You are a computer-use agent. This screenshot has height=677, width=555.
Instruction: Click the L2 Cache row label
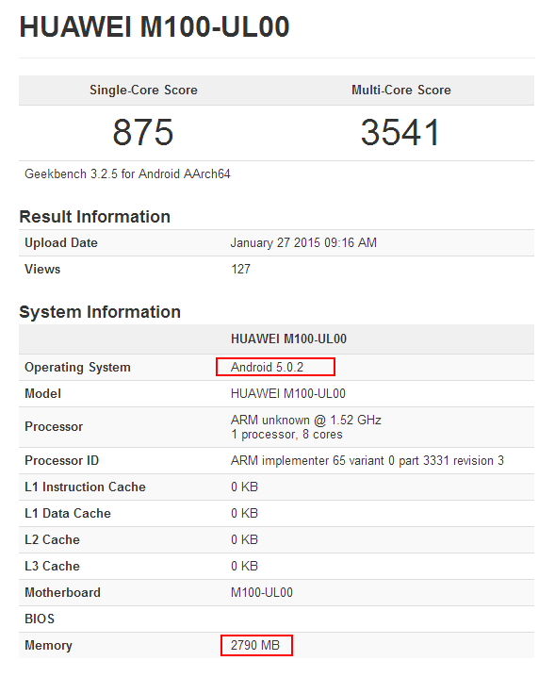click(x=52, y=539)
